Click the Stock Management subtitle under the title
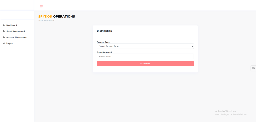Viewport: 256px width, 122px height. click(x=46, y=20)
